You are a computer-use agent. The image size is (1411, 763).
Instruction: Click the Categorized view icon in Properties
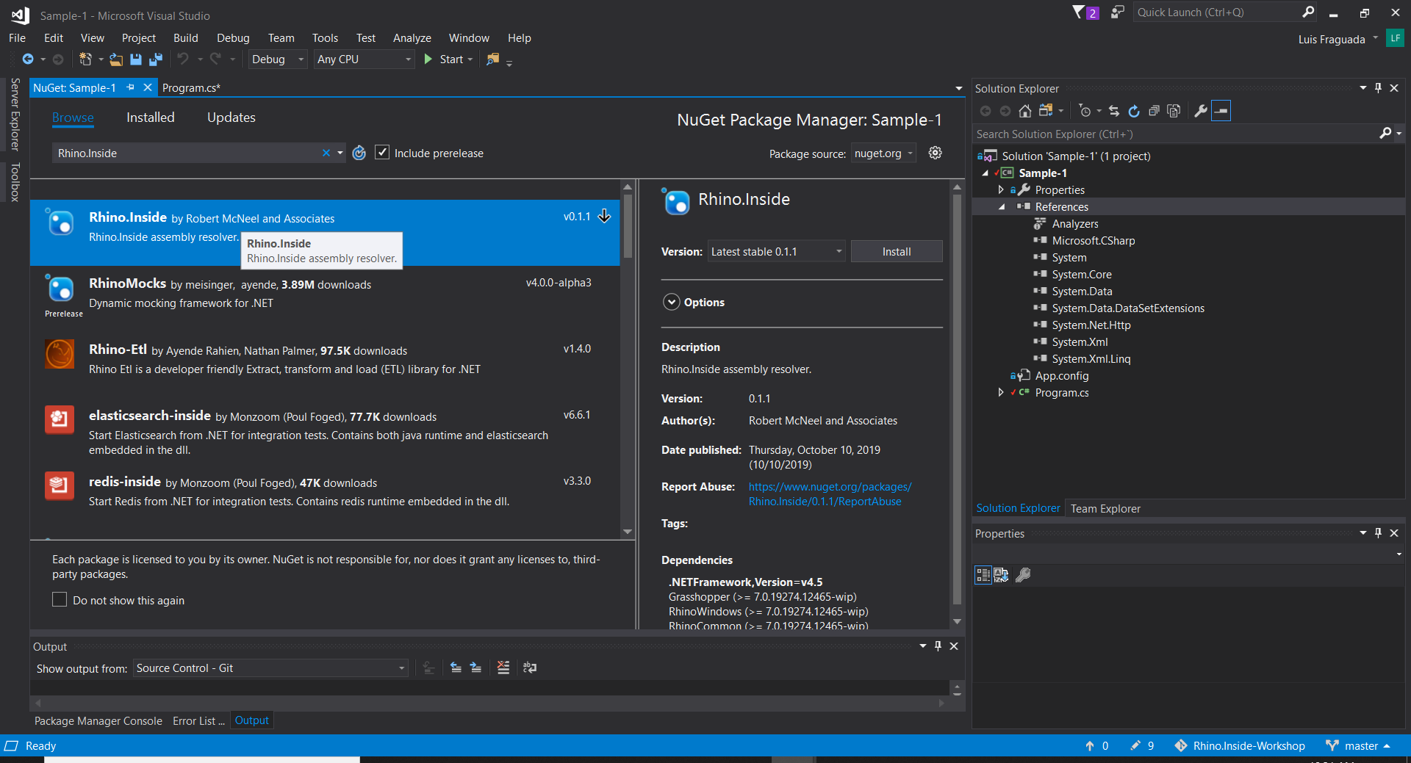(x=983, y=575)
